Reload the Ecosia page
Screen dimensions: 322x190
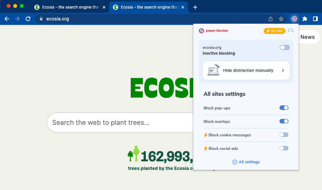[28, 19]
